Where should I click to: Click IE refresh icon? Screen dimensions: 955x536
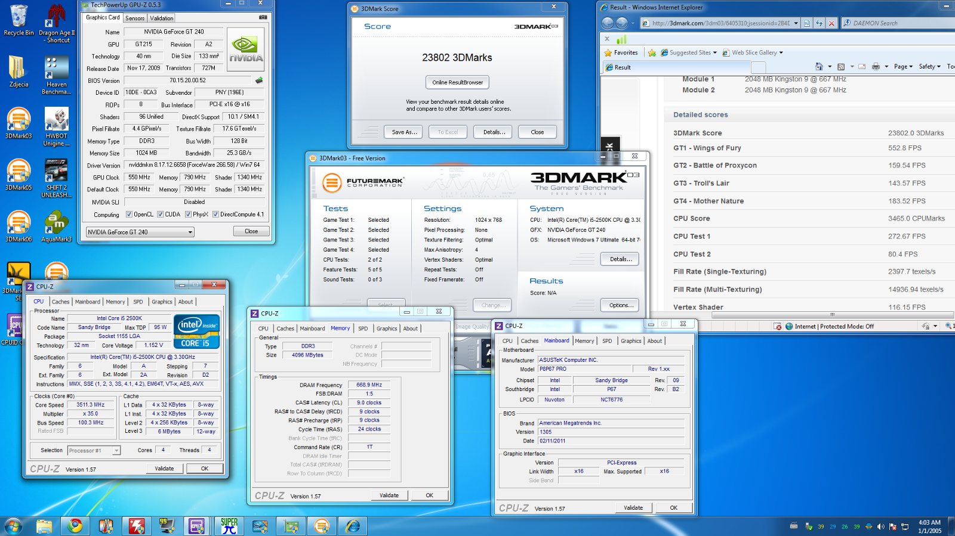click(819, 23)
